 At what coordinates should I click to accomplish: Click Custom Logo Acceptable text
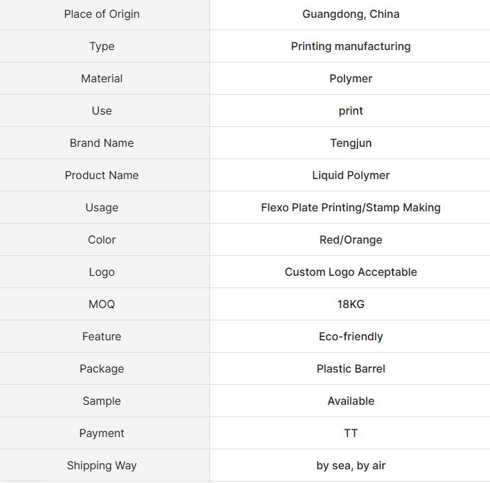(351, 272)
